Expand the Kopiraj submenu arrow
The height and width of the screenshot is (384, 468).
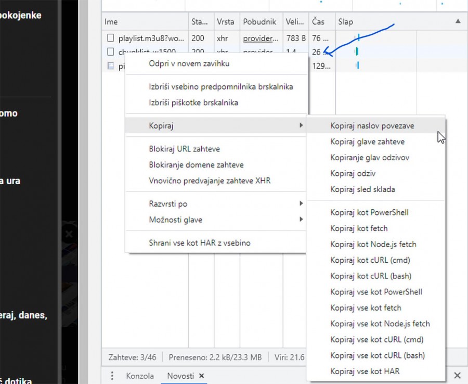[301, 125]
